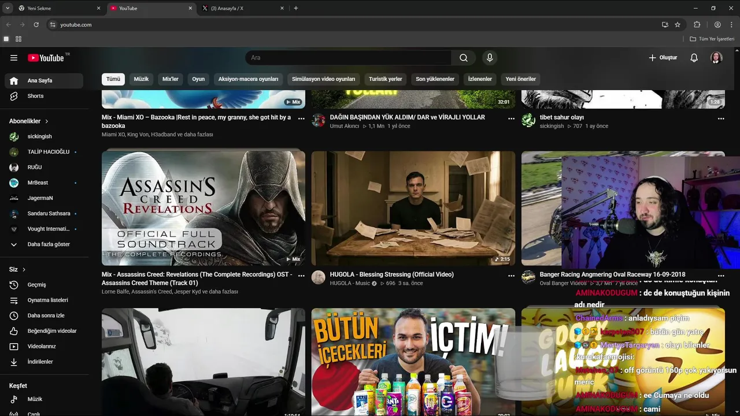Screen dimensions: 740x416
Task: Open Geçmiş history in sidebar
Action: (44, 285)
